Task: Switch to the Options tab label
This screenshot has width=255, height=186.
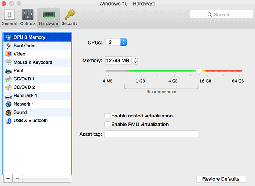Action: tap(28, 23)
